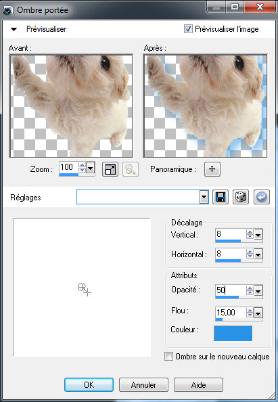This screenshot has width=278, height=402.
Task: Open the Zoom value dropdown arrow
Action: (90, 169)
